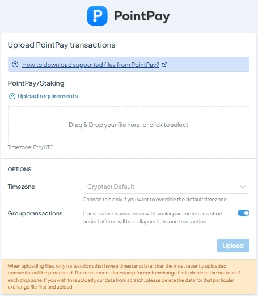The height and width of the screenshot is (296, 258).
Task: Click the Upload PointPay transactions heading
Action: (61, 45)
